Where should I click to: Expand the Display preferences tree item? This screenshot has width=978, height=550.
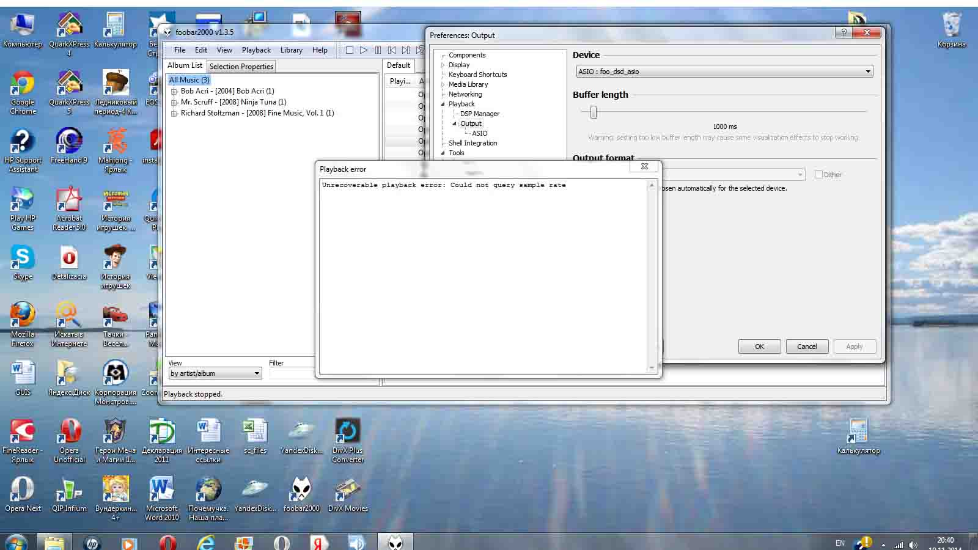443,65
